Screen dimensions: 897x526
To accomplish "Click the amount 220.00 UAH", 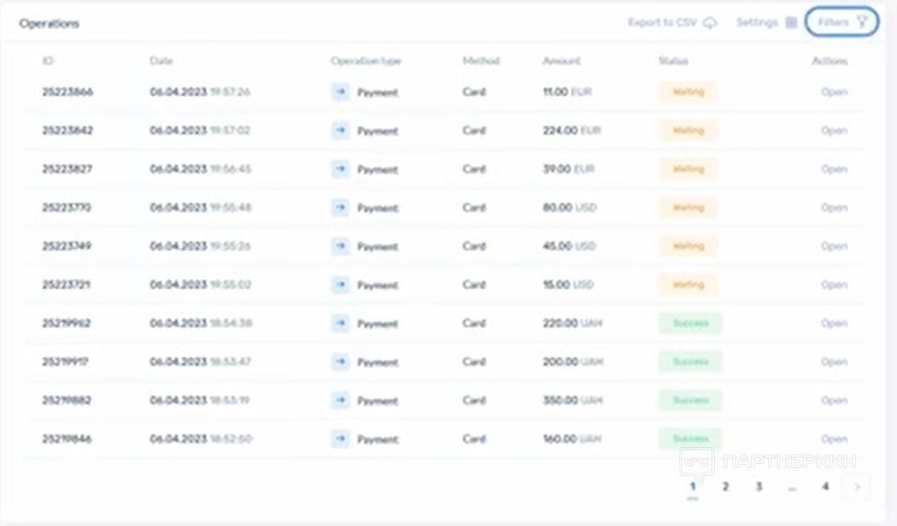I will (x=572, y=324).
